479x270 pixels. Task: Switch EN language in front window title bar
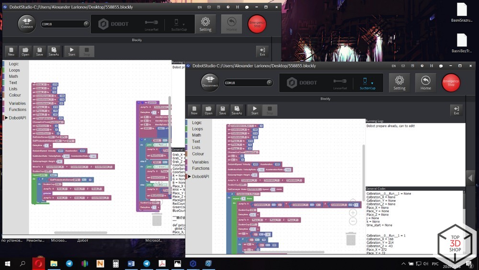click(394, 66)
